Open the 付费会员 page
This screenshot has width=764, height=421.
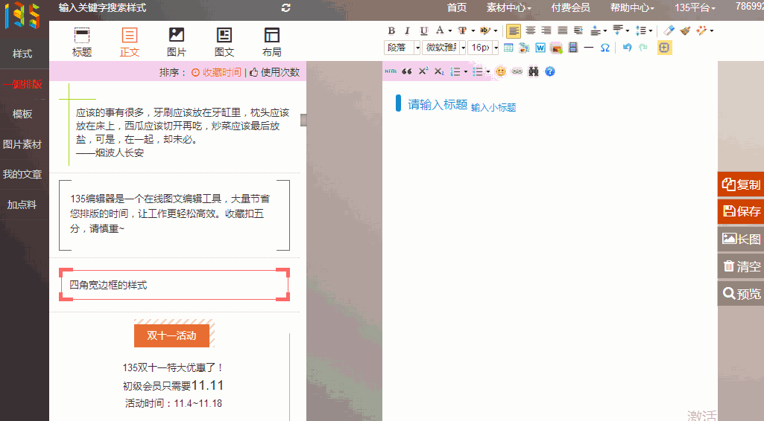(x=570, y=7)
